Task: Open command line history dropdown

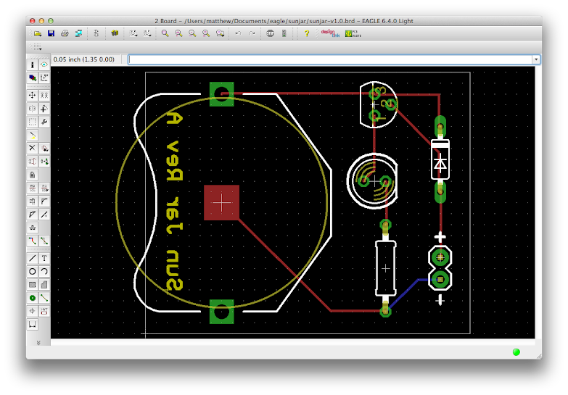Action: coord(536,59)
